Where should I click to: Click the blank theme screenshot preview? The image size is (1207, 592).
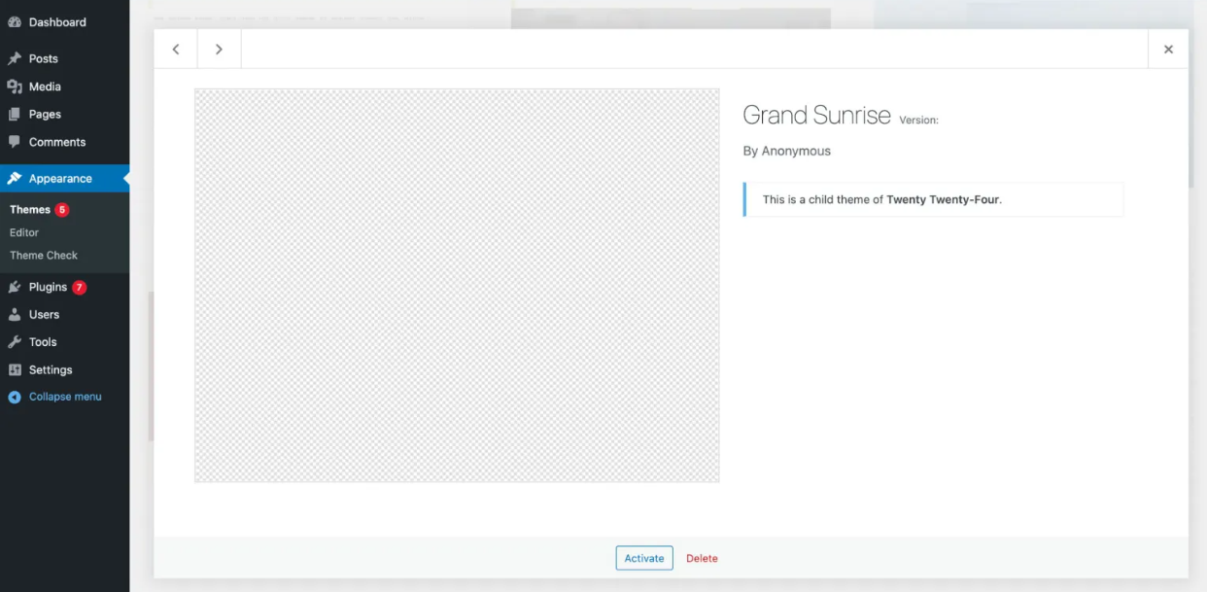(x=457, y=286)
